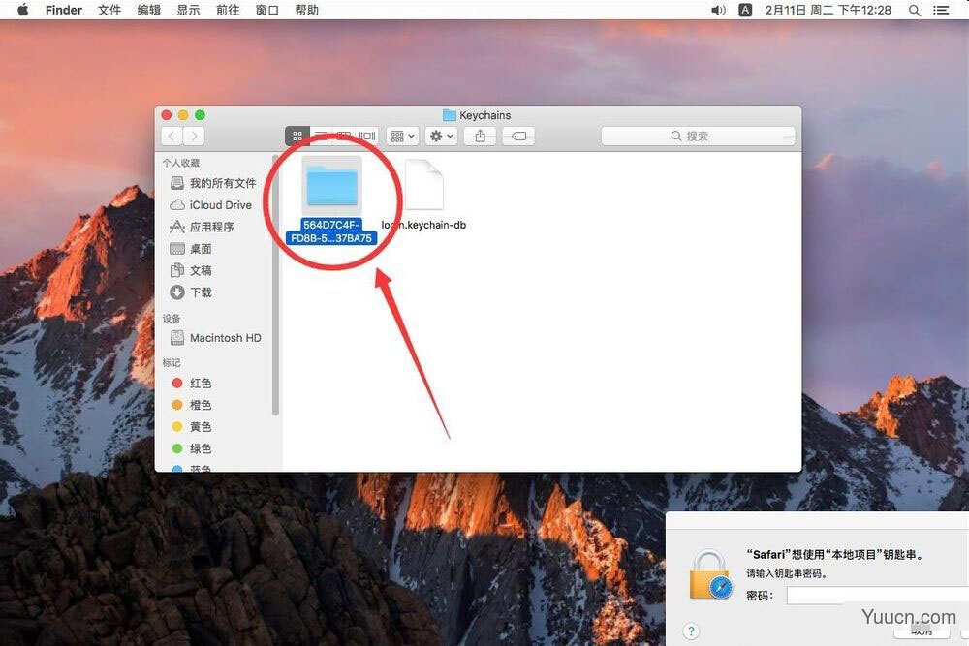
Task: Zoom the Keychains Finder window
Action: [x=201, y=115]
